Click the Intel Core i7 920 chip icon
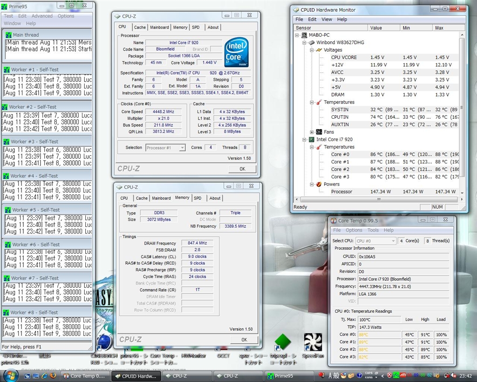Screen dimensions: 477x382 (311, 139)
